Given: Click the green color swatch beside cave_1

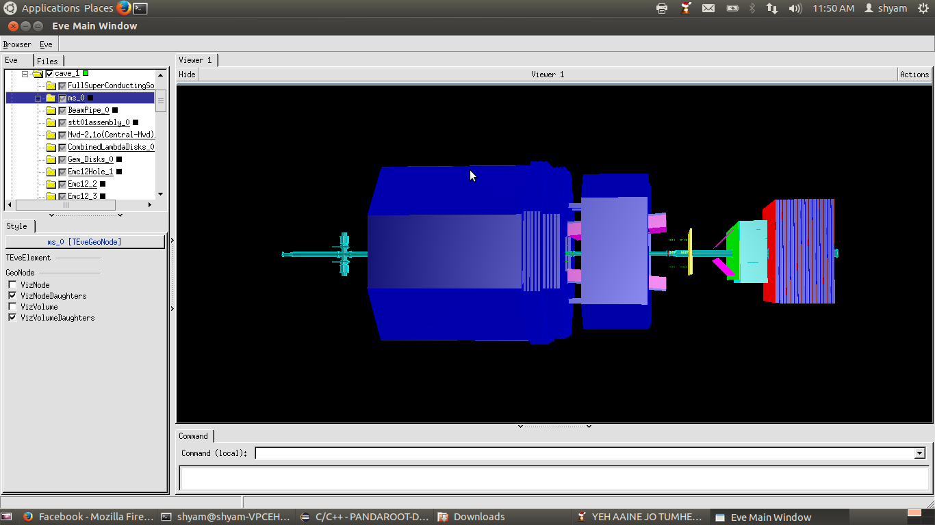Looking at the screenshot, I should pos(86,73).
